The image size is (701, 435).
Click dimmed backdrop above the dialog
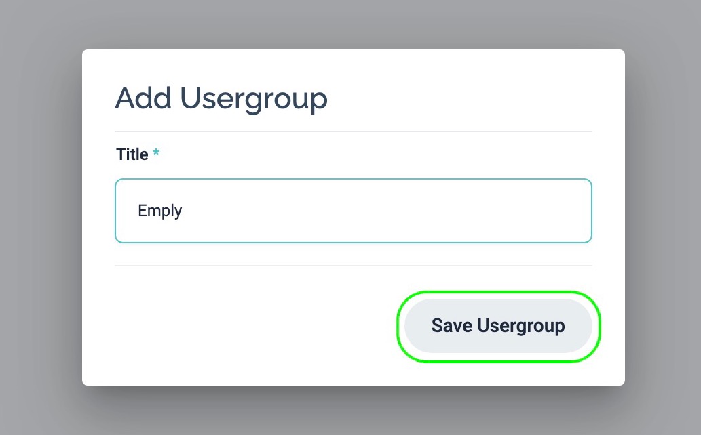click(x=353, y=24)
